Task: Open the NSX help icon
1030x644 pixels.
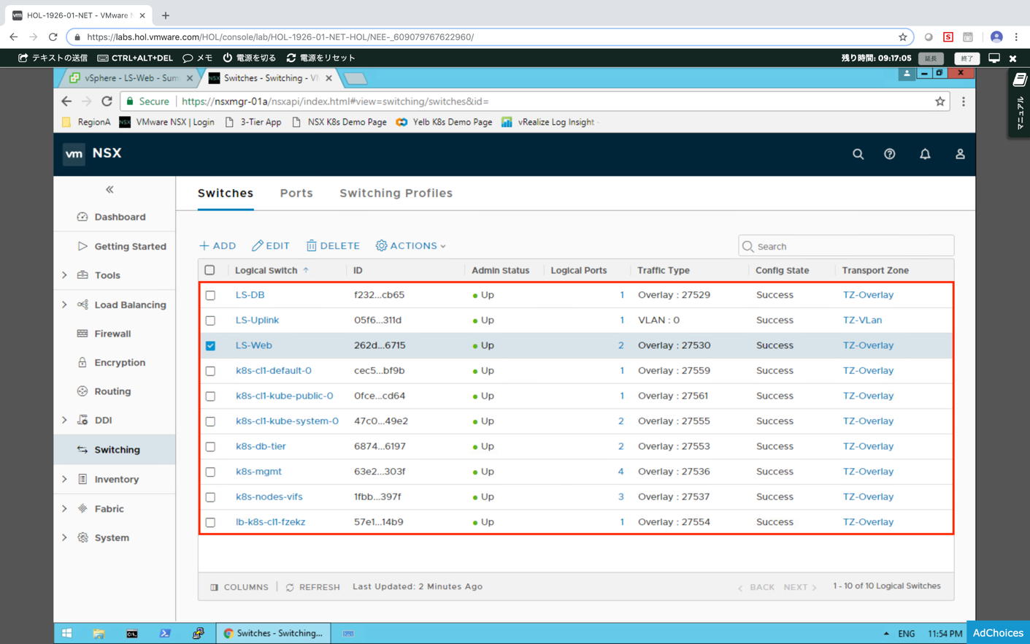Action: tap(889, 154)
